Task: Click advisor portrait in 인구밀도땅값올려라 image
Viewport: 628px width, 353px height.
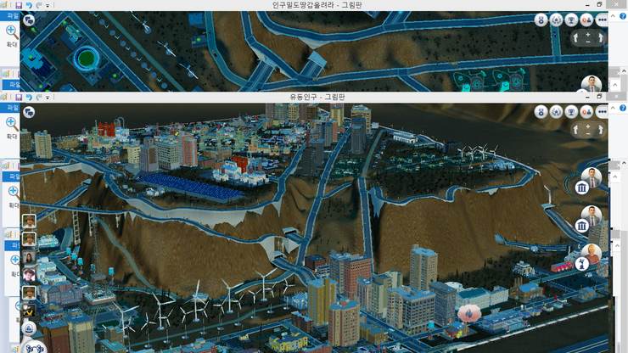Action: click(592, 83)
